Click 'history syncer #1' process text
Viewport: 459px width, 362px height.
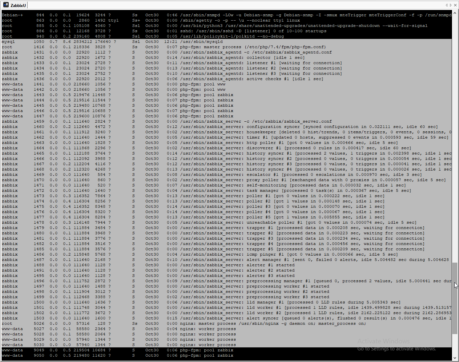(269, 153)
